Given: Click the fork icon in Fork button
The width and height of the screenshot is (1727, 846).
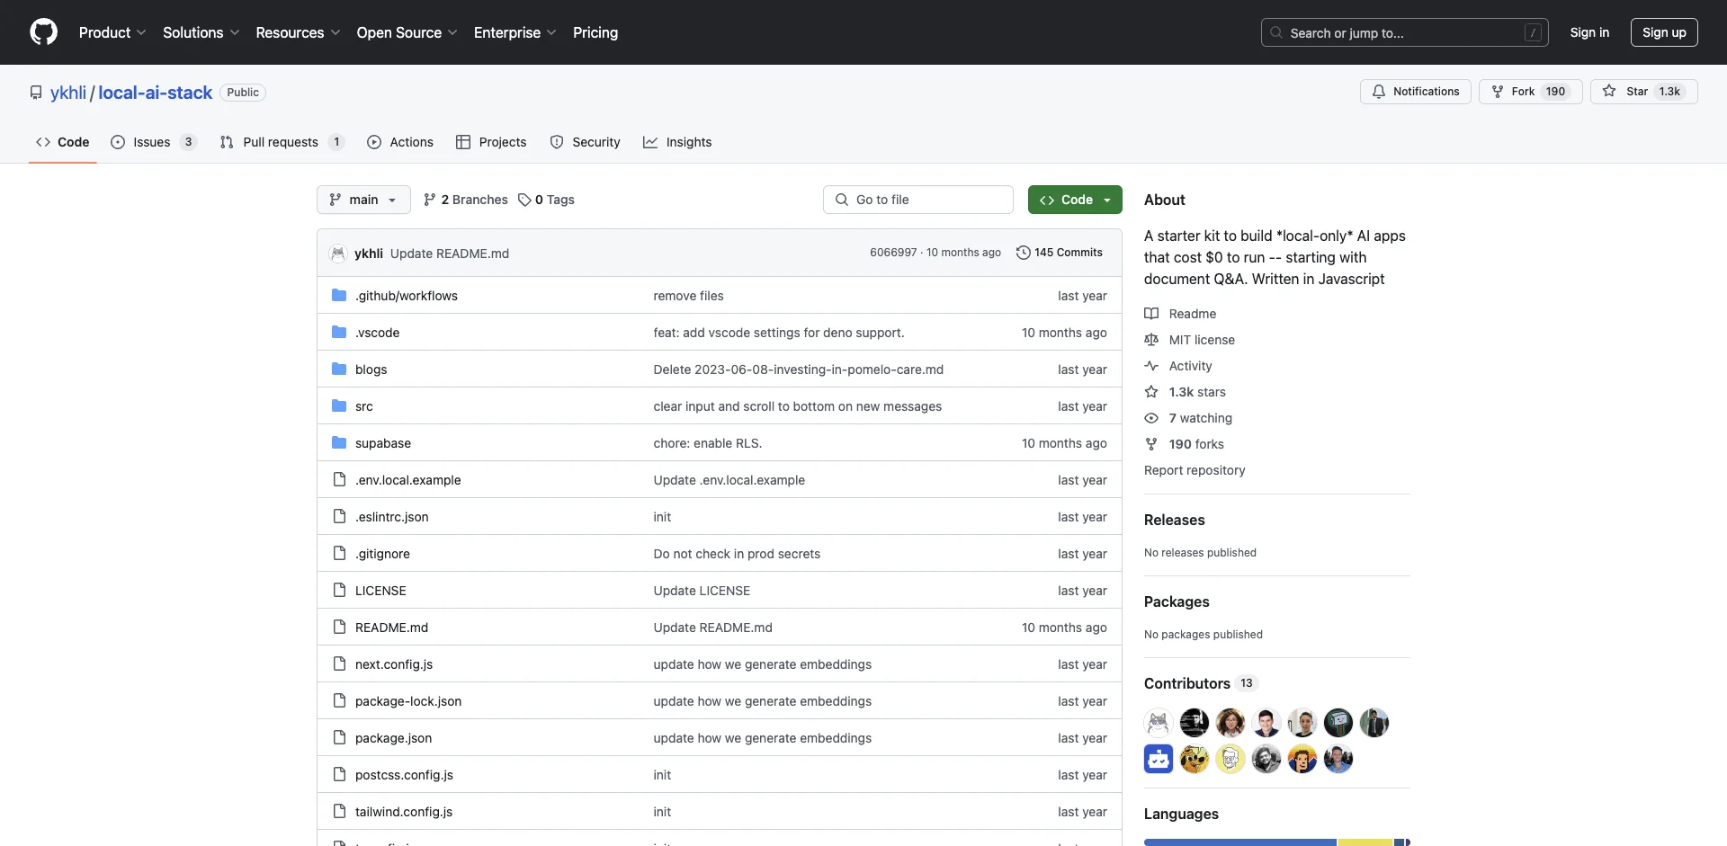Looking at the screenshot, I should click(x=1497, y=92).
